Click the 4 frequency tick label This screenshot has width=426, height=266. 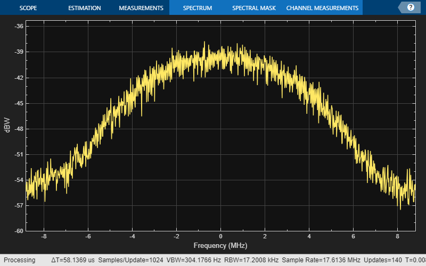pos(309,236)
